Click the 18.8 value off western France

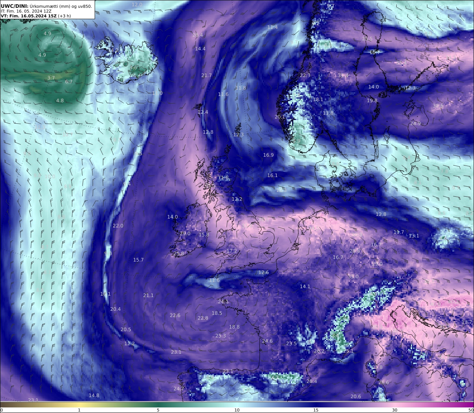(x=234, y=327)
